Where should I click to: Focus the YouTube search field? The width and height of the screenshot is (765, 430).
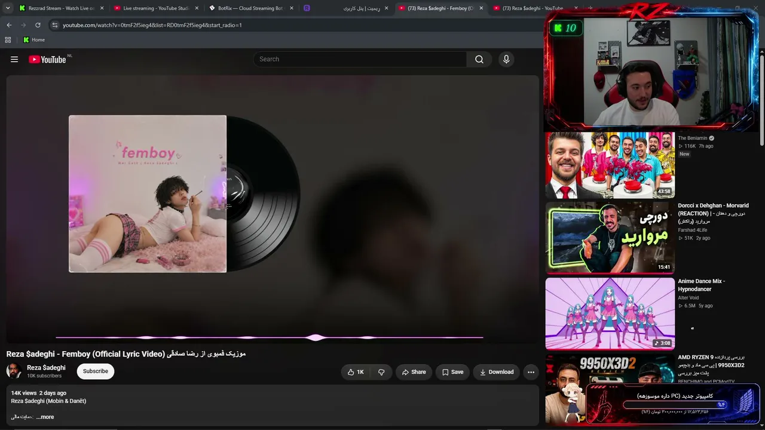pyautogui.click(x=360, y=59)
